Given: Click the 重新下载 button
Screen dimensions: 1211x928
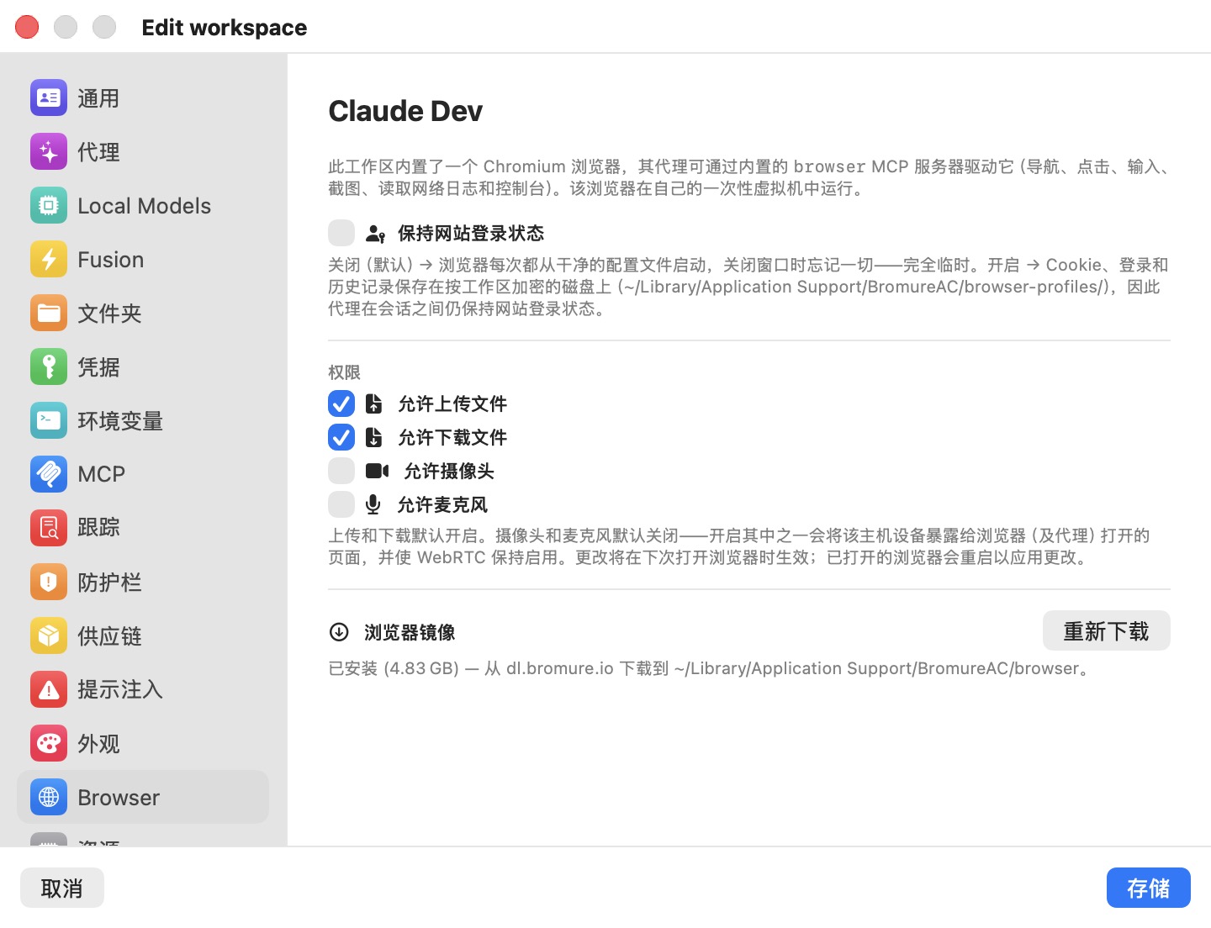Looking at the screenshot, I should (x=1106, y=631).
